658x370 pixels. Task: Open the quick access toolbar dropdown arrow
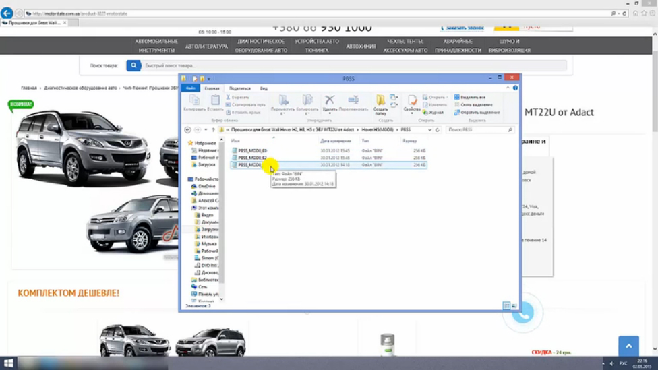point(209,79)
